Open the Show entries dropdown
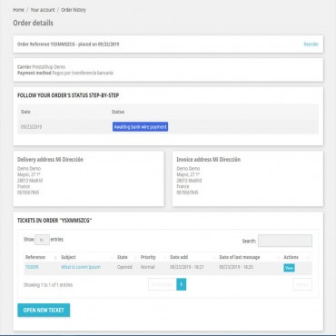The width and height of the screenshot is (336, 336). [42, 240]
